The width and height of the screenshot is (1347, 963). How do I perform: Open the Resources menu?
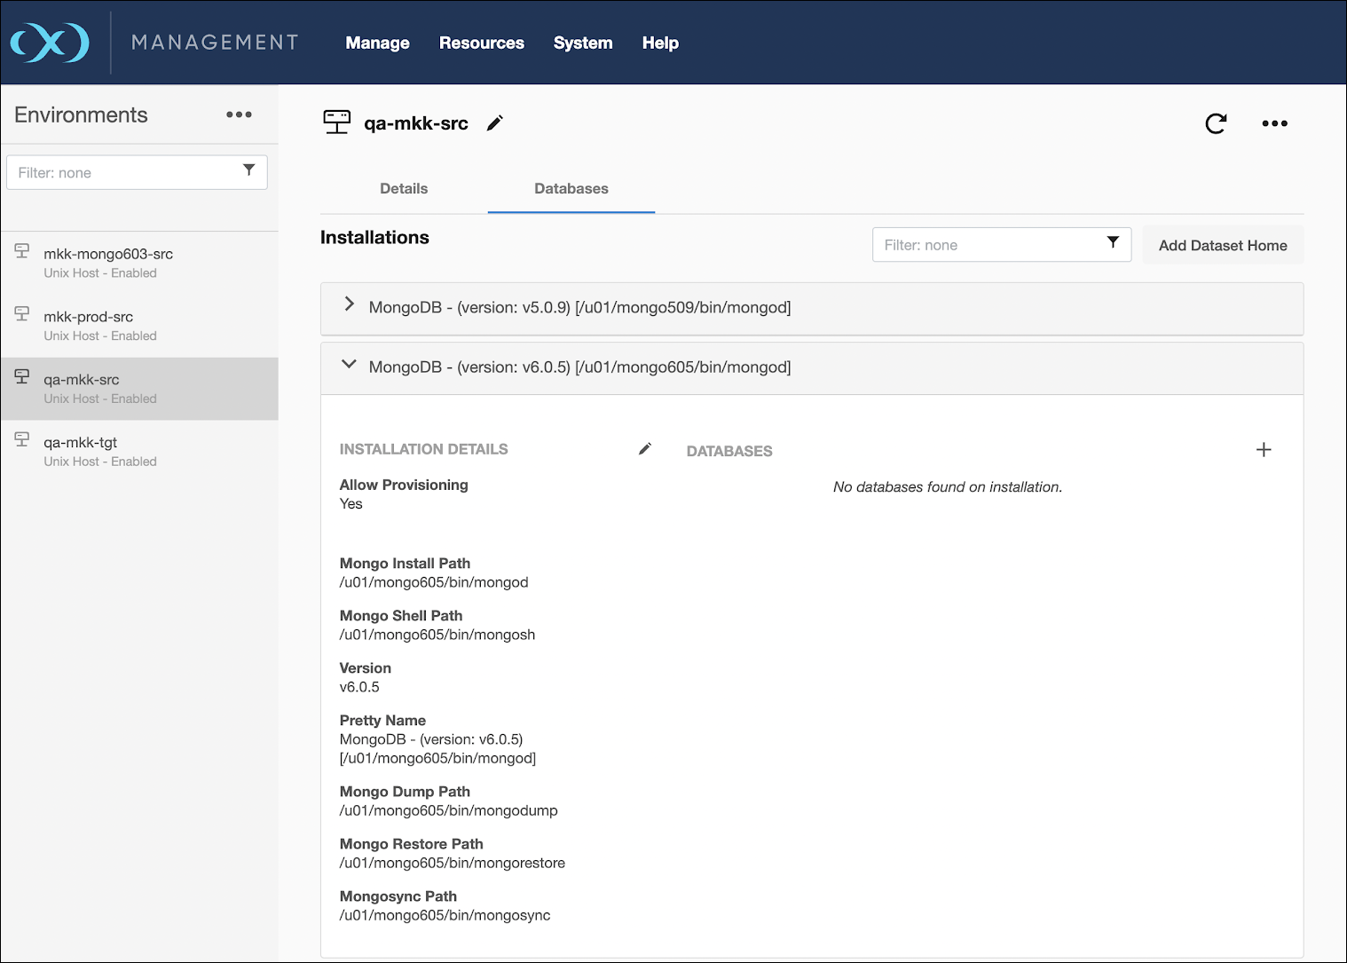[x=481, y=43]
